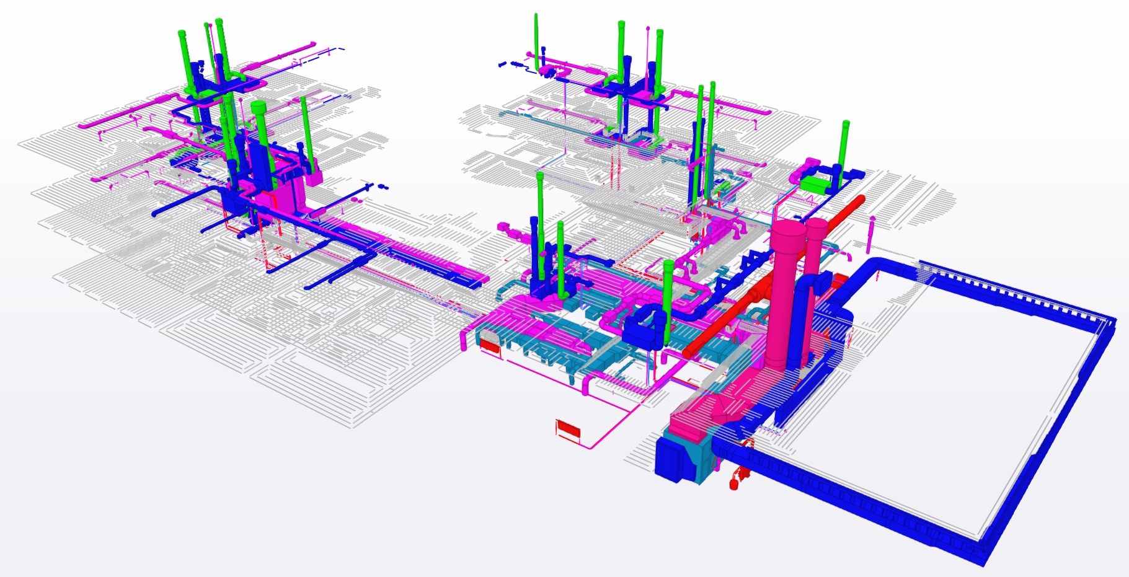Select the green rectangular unit at upper right
The height and width of the screenshot is (577, 1129).
coord(815,184)
